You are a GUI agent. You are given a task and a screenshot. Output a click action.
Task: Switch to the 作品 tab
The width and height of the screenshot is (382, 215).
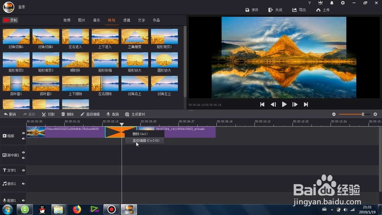pyautogui.click(x=156, y=20)
